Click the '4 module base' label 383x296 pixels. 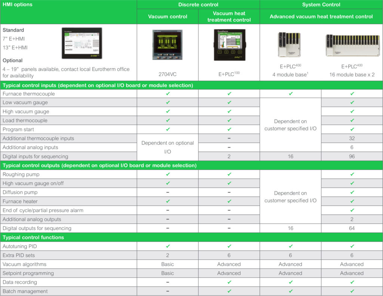click(290, 74)
